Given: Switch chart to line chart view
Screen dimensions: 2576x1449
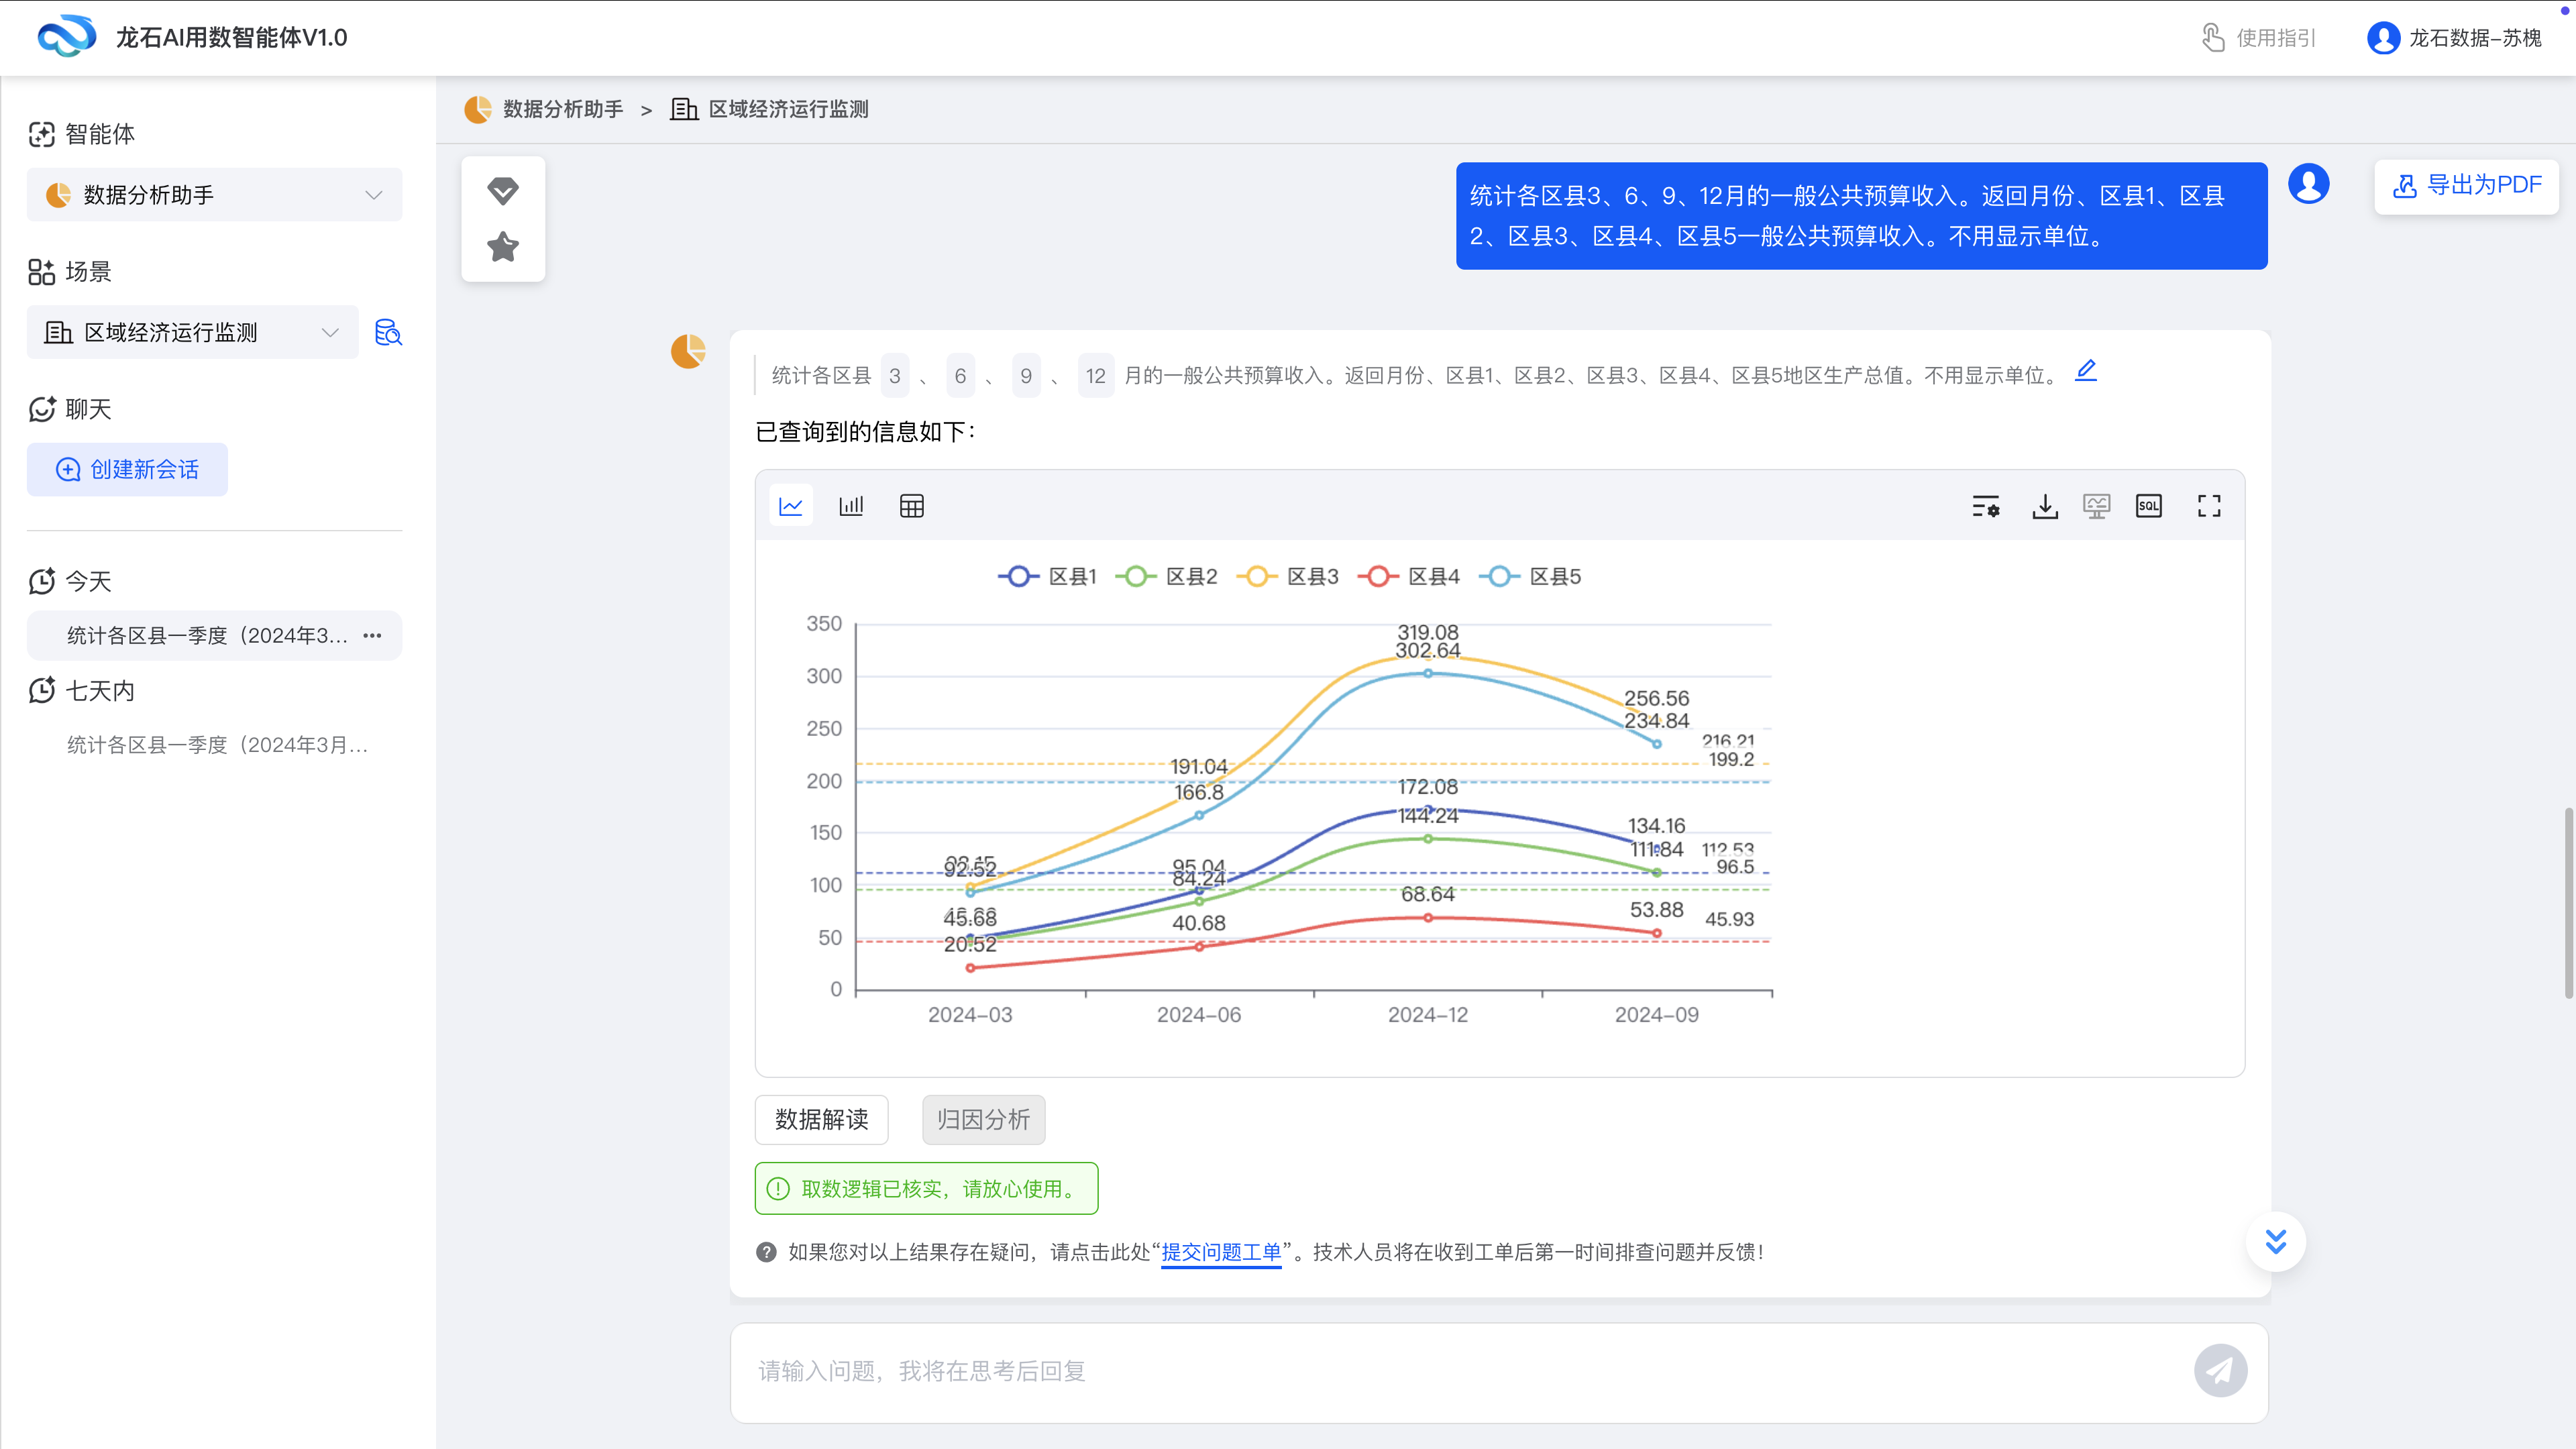Looking at the screenshot, I should 791,505.
